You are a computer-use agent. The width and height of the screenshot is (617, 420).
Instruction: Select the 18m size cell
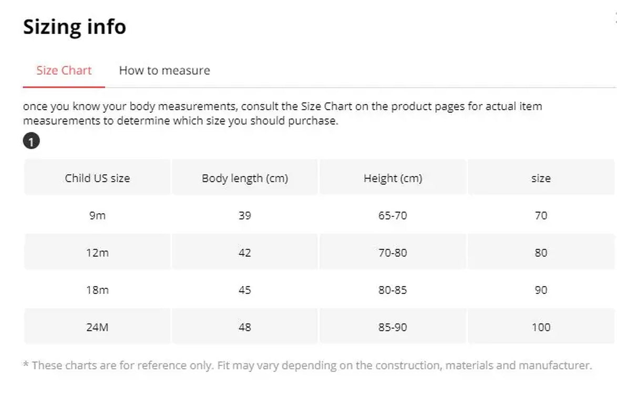click(x=97, y=290)
